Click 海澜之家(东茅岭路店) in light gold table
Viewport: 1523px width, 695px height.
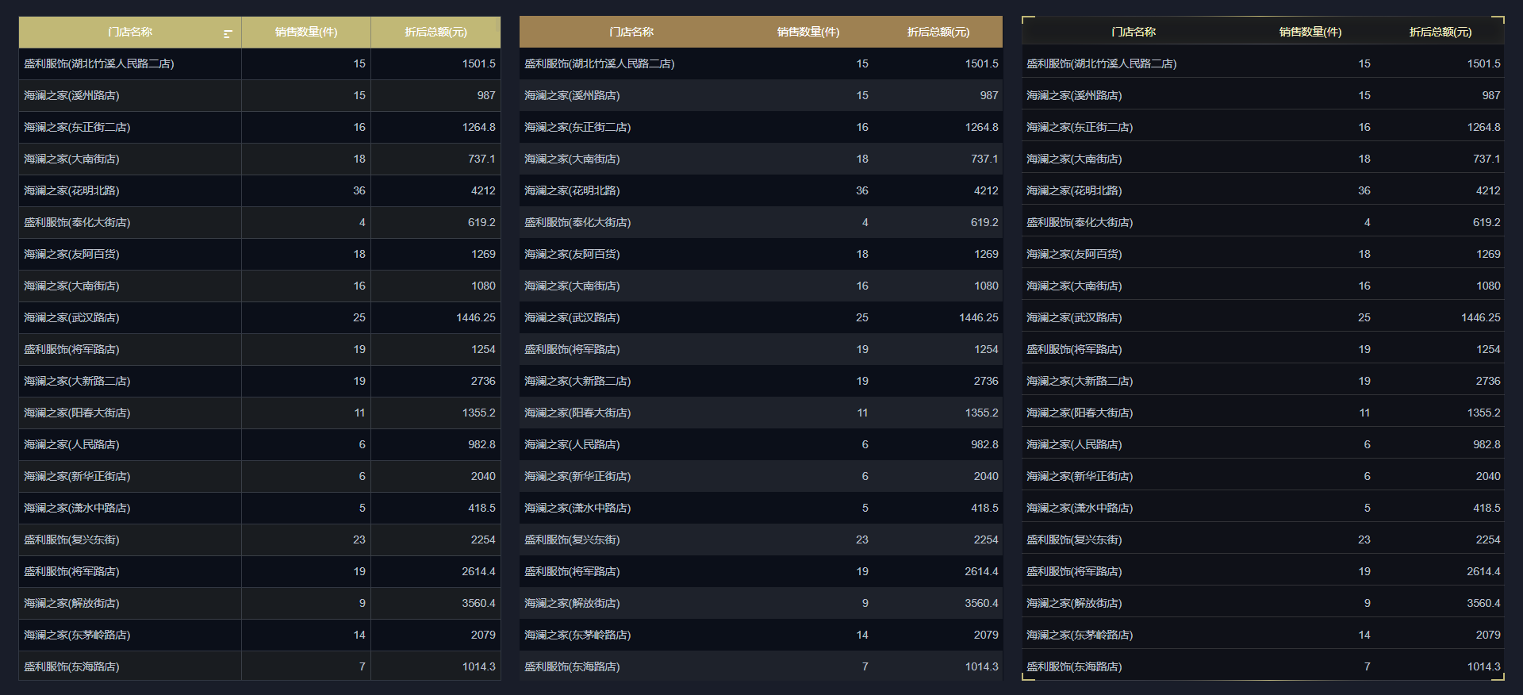click(77, 635)
